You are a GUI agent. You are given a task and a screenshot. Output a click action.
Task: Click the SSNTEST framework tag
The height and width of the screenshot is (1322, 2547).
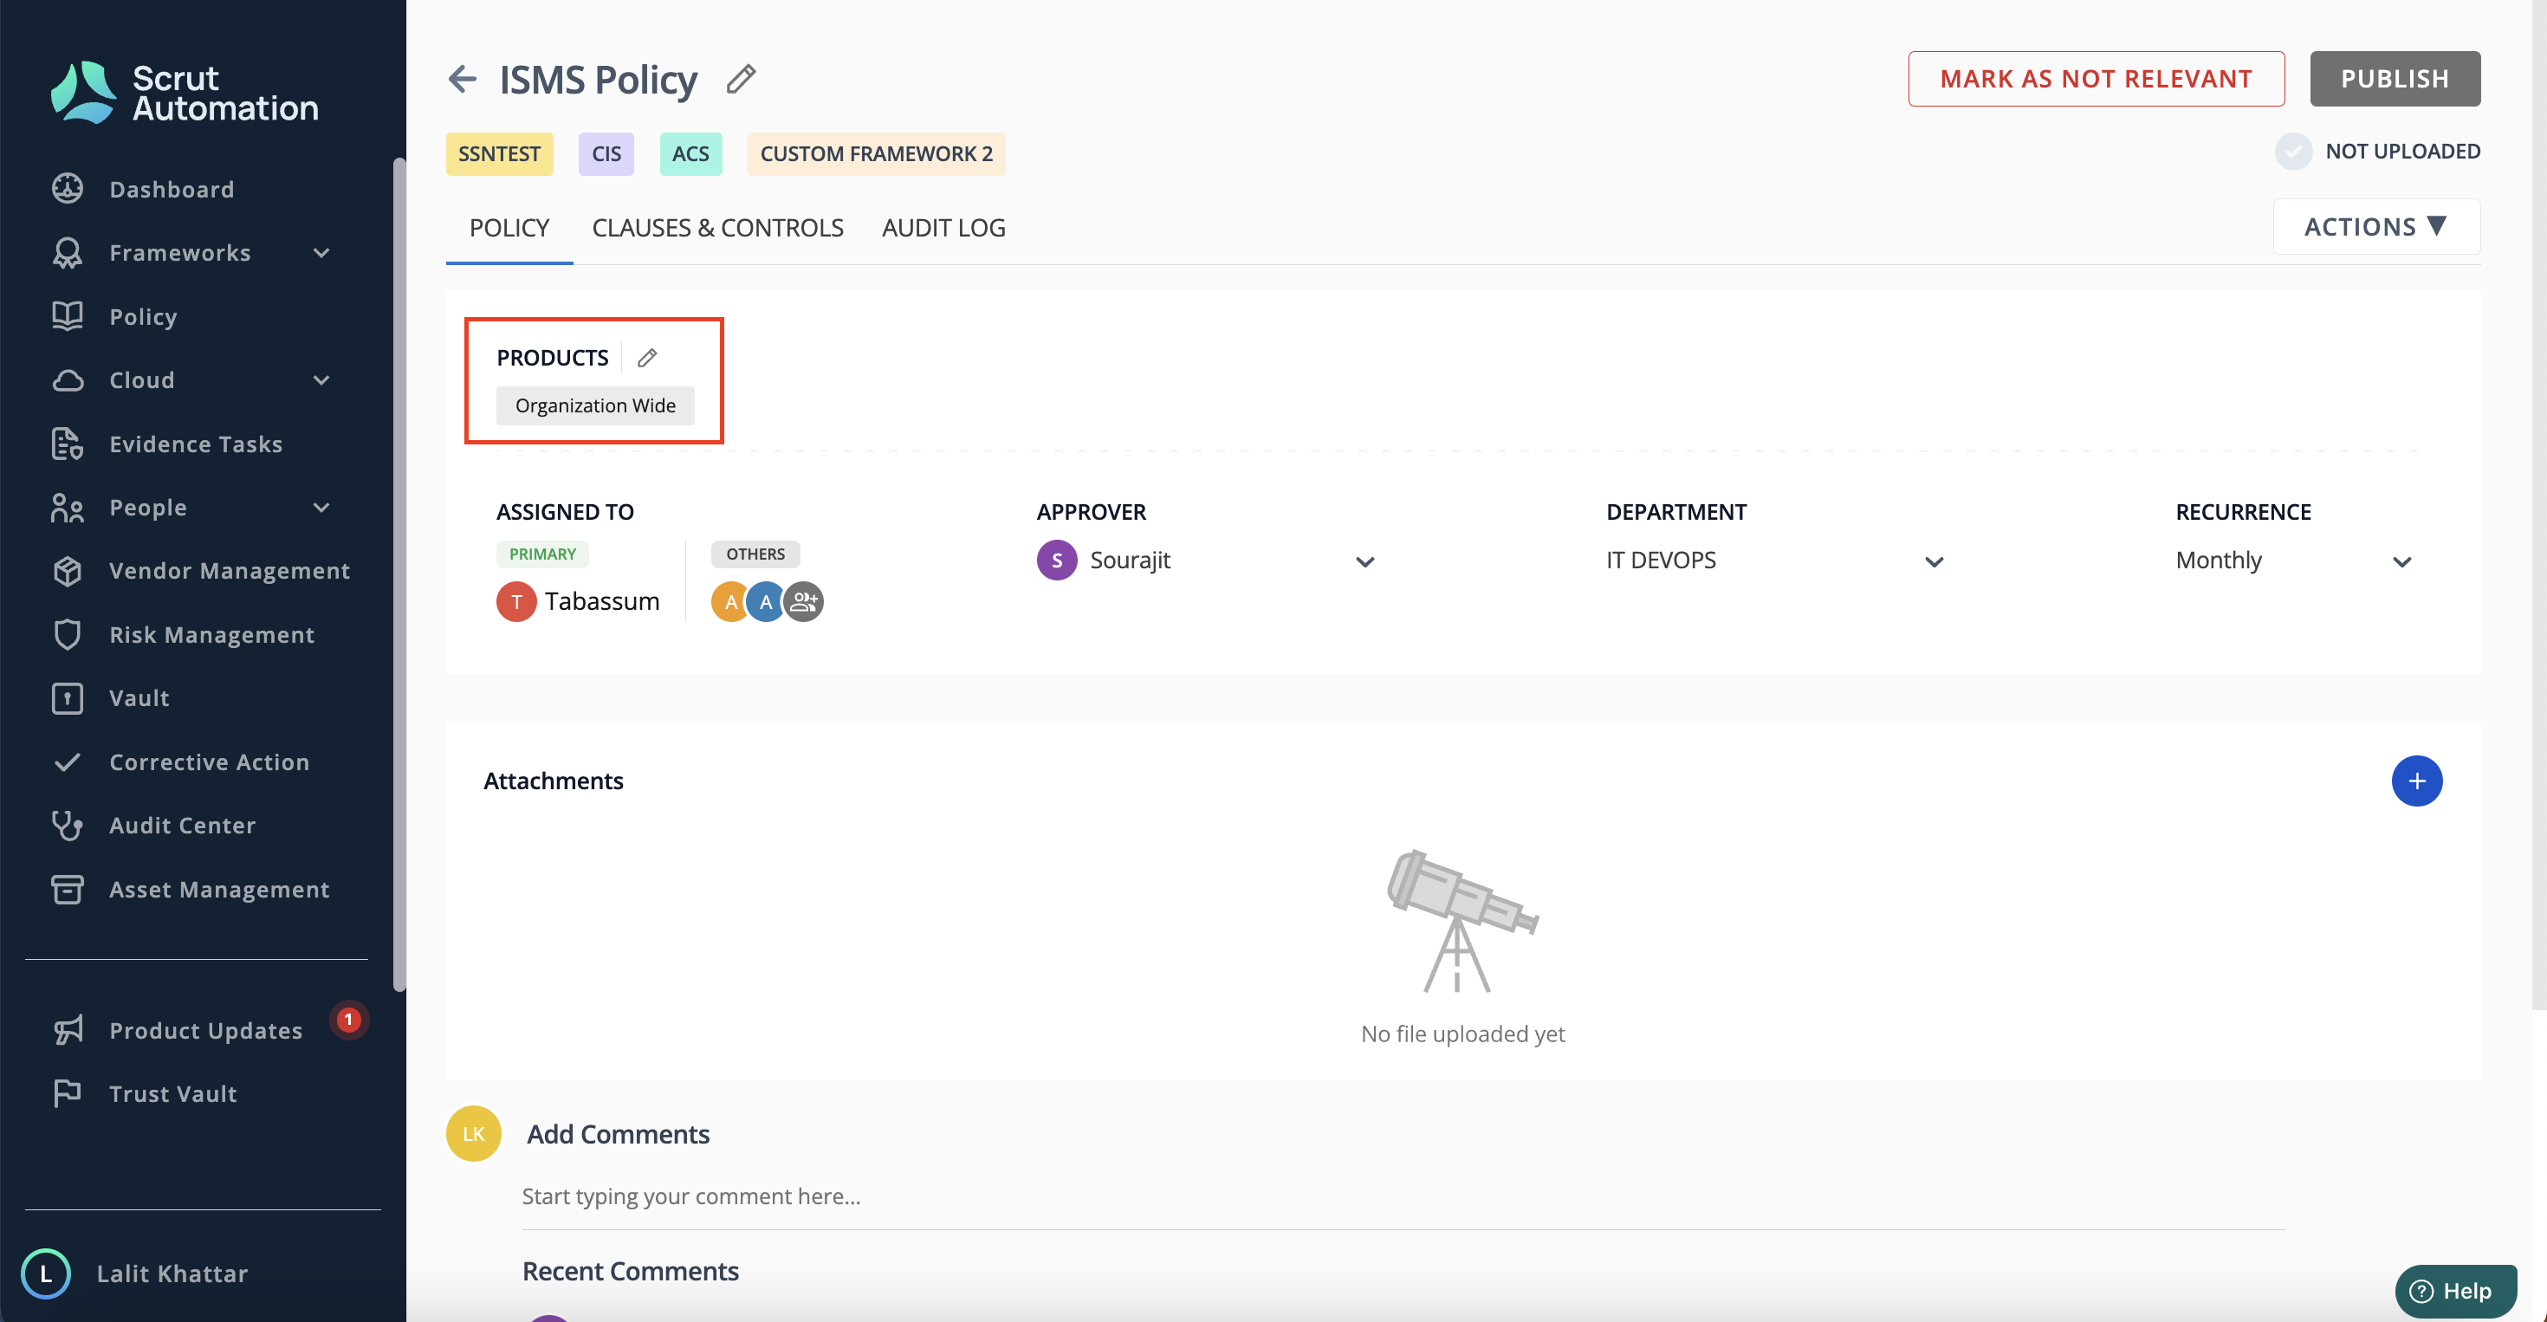pyautogui.click(x=498, y=153)
